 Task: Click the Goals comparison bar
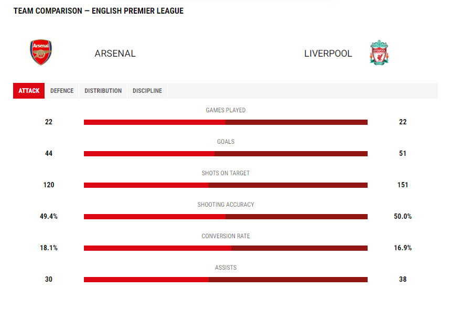click(x=225, y=154)
